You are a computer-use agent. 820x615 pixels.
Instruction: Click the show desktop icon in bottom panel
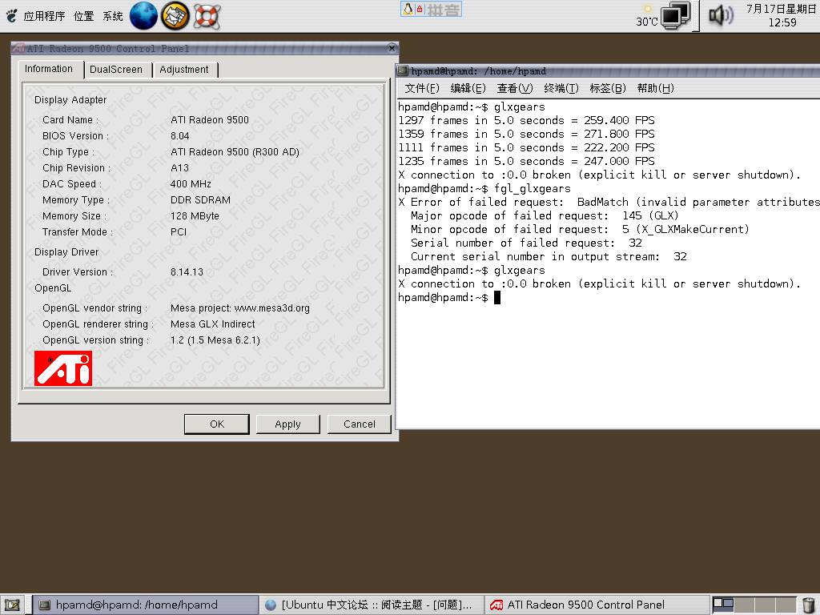tap(11, 605)
